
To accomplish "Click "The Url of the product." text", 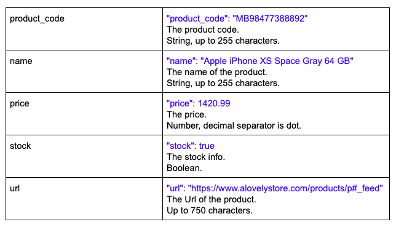I will pyautogui.click(x=211, y=199).
